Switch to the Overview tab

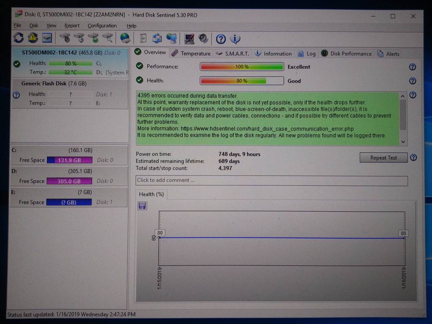[x=151, y=52]
